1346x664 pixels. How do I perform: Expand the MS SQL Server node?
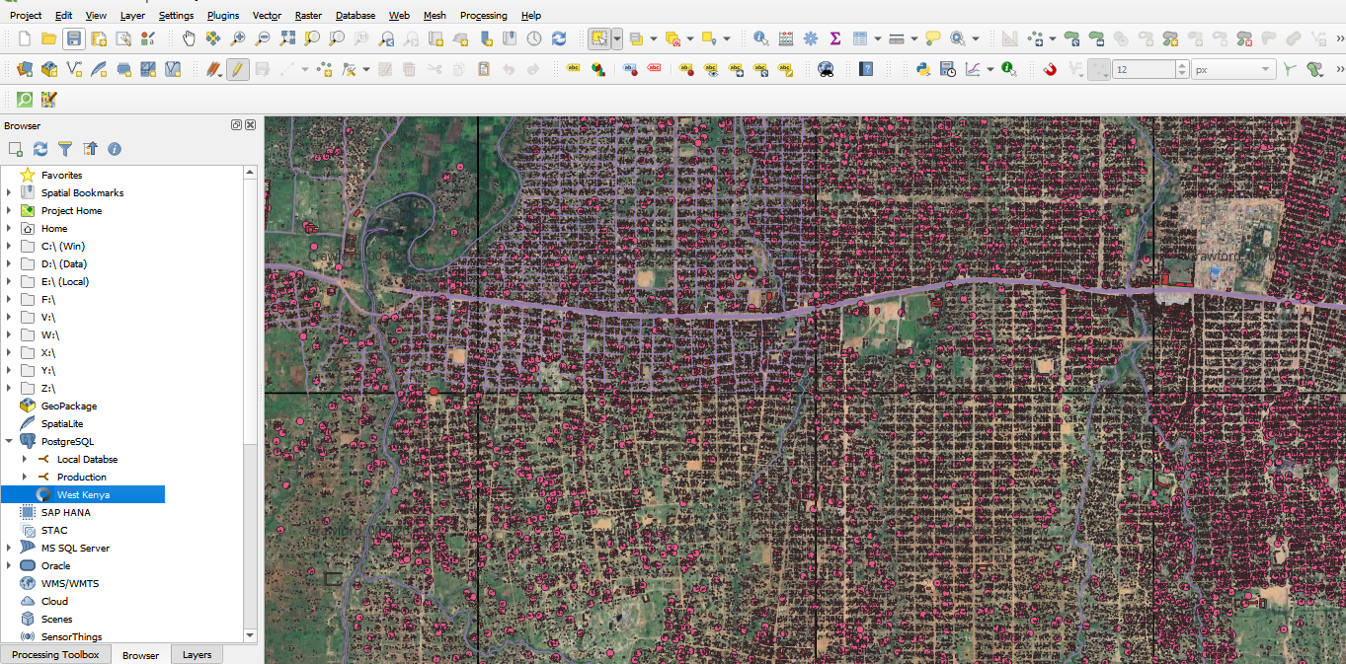pos(9,549)
